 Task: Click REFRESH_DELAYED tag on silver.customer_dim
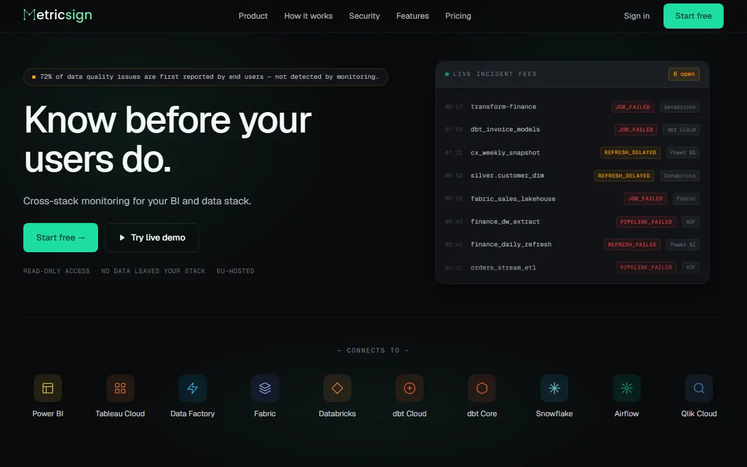tap(624, 176)
